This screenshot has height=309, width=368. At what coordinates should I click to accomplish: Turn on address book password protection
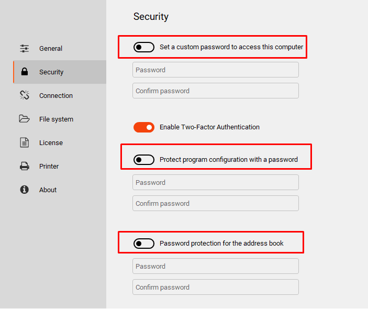(144, 244)
